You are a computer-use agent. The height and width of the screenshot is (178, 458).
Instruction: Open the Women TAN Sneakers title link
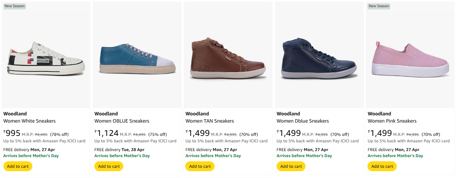click(210, 121)
